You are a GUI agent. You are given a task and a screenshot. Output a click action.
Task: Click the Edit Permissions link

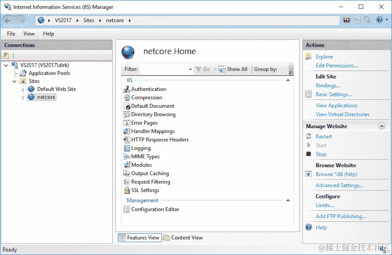coord(337,66)
